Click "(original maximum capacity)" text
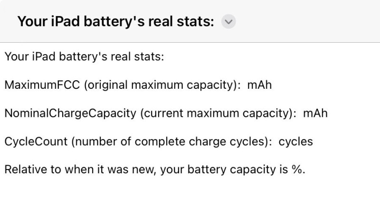380x216 pixels. 161,85
